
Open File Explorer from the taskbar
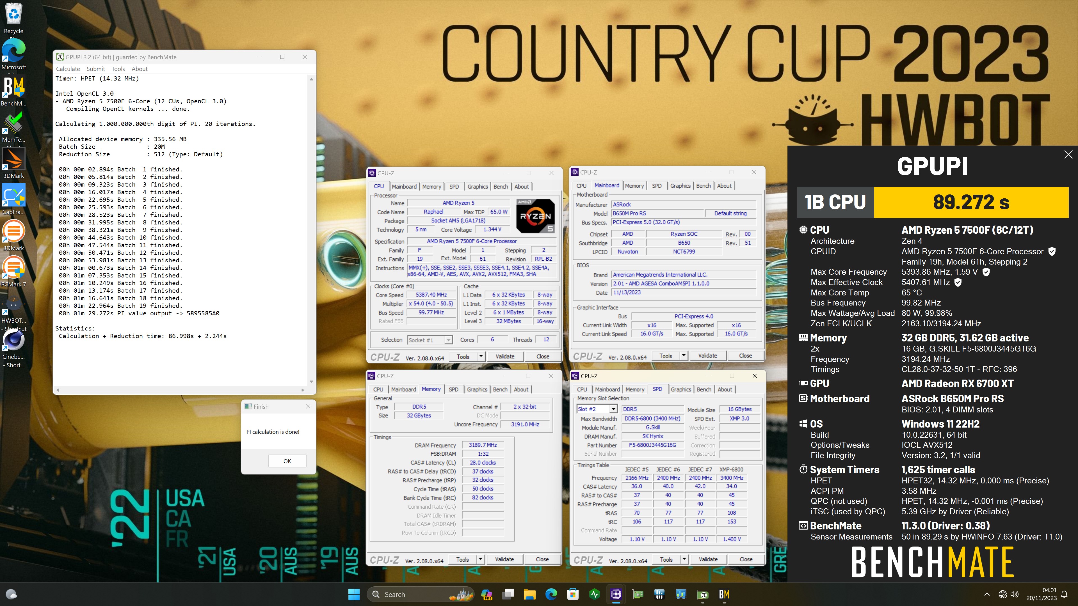[x=529, y=594]
